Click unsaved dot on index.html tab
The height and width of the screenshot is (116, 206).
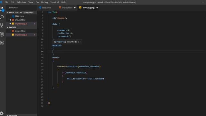[75, 8]
